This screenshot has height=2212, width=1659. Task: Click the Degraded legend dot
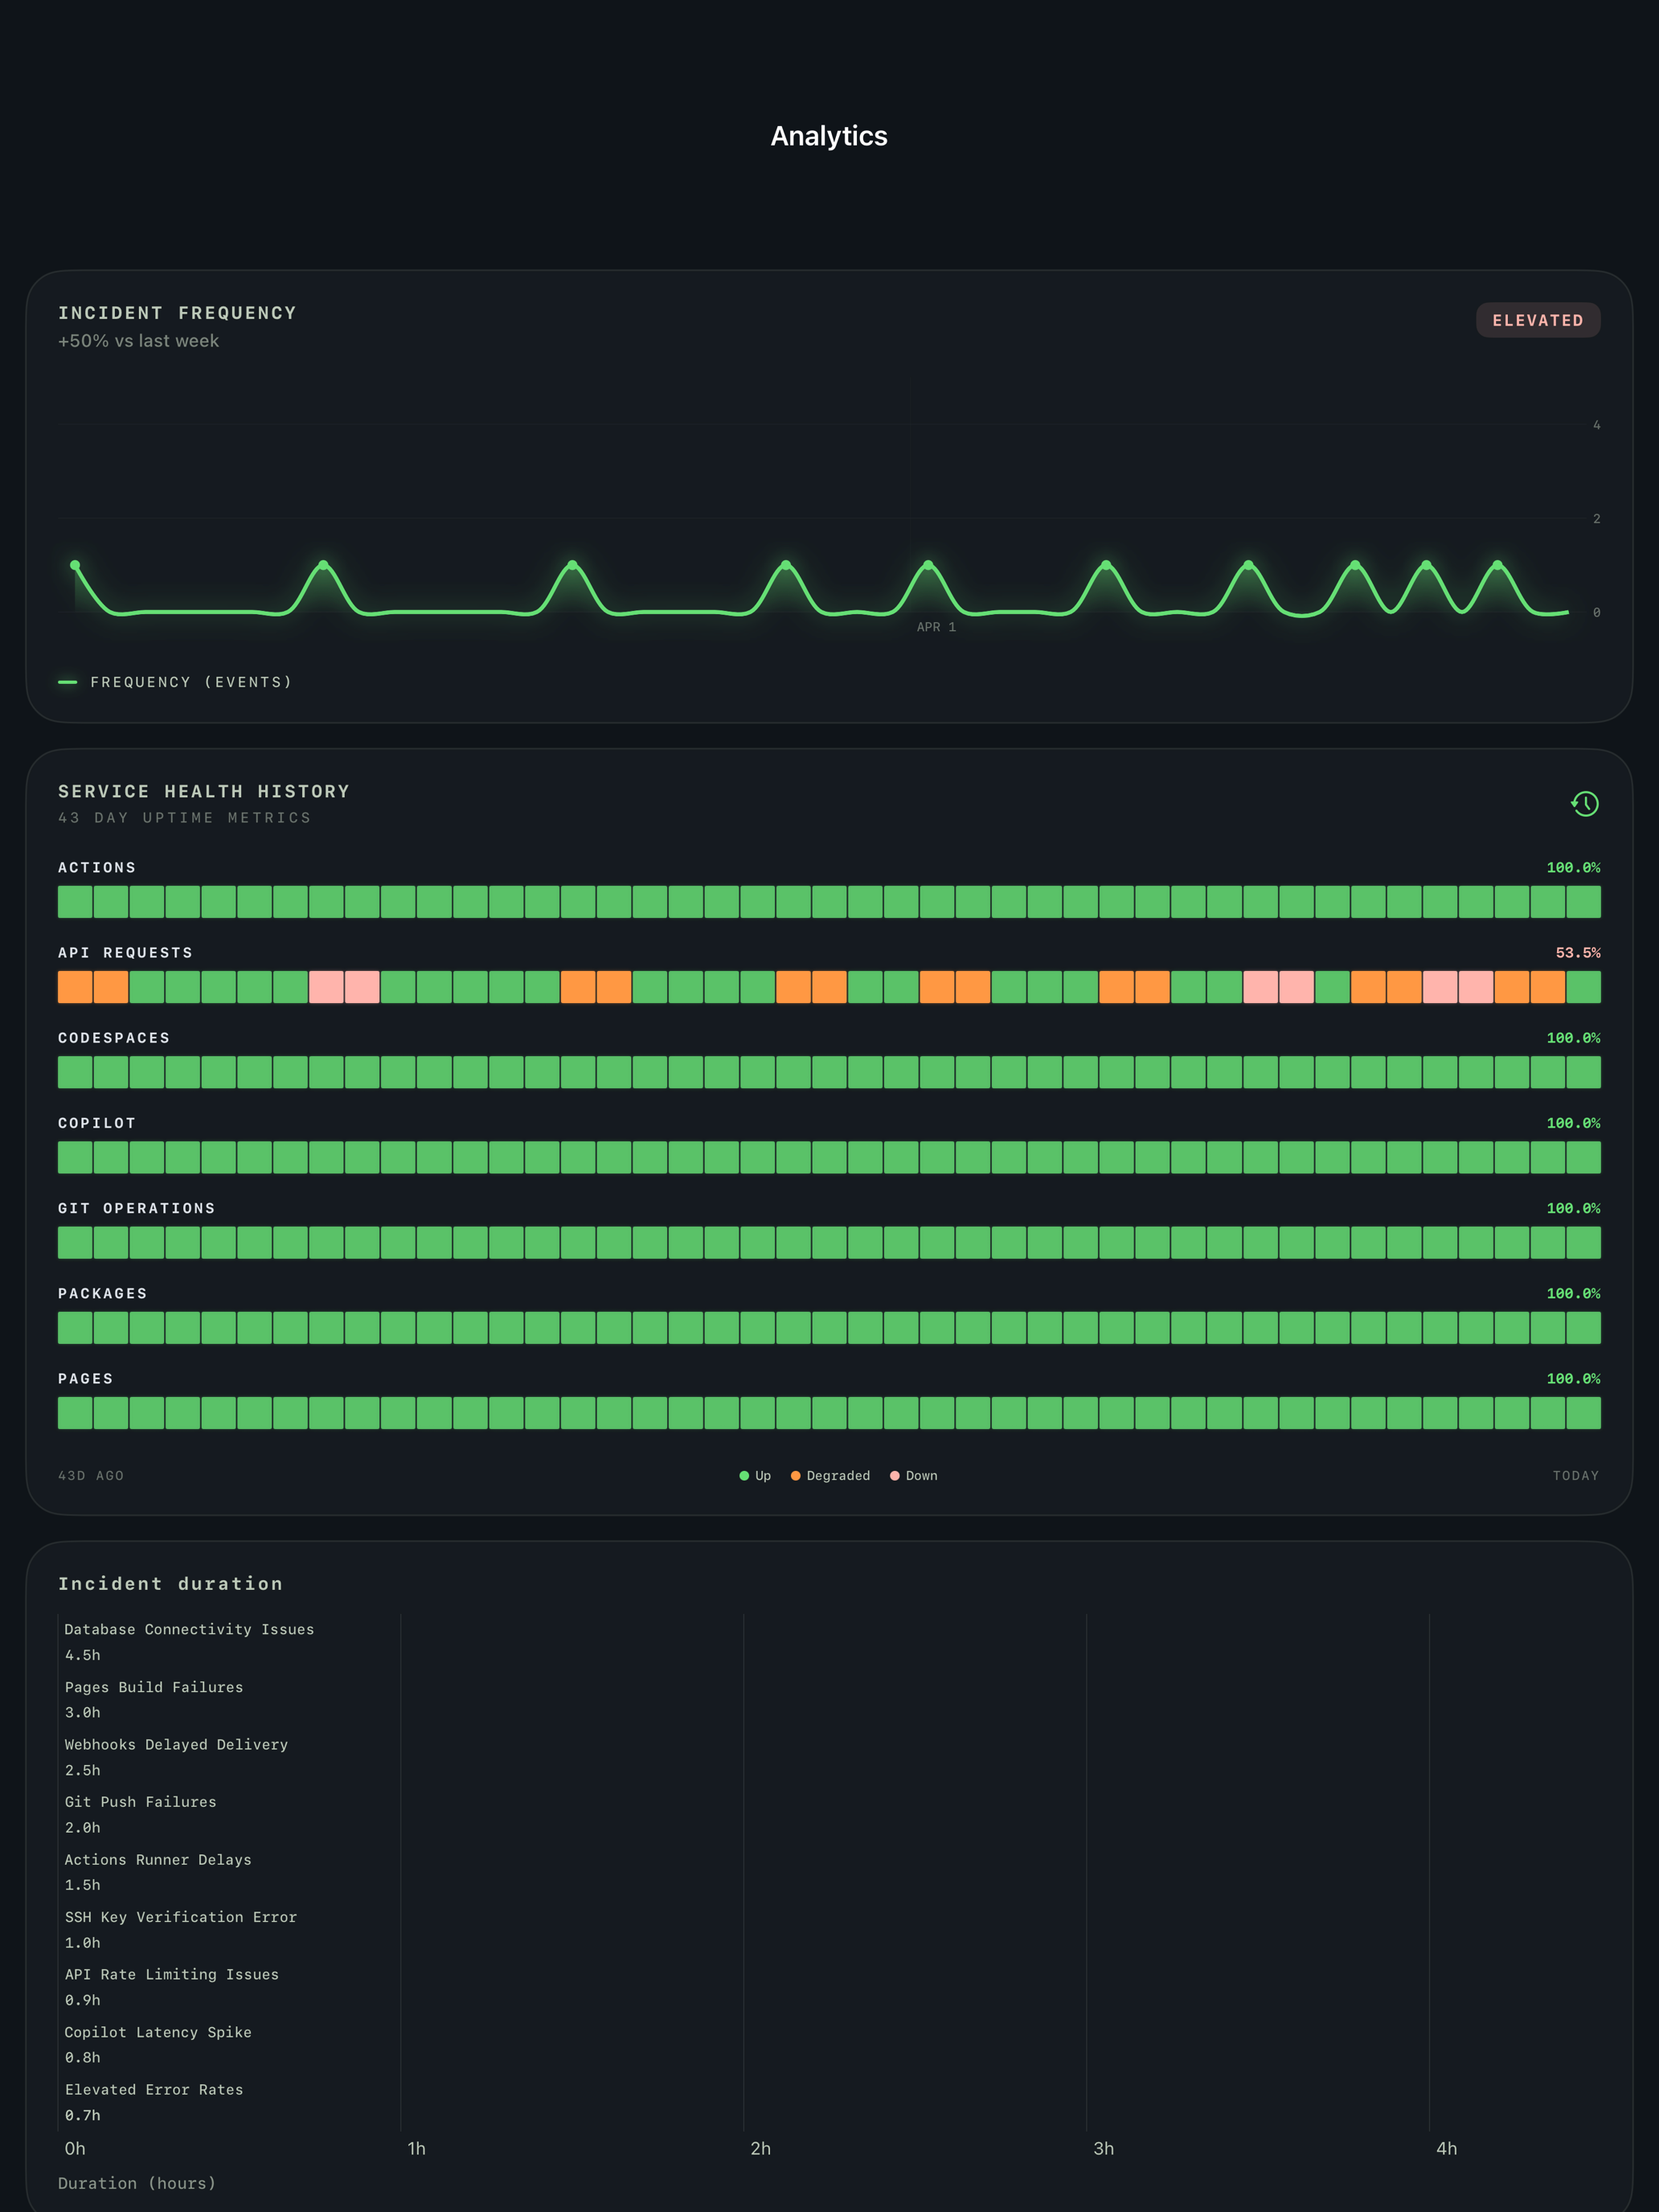coord(796,1475)
